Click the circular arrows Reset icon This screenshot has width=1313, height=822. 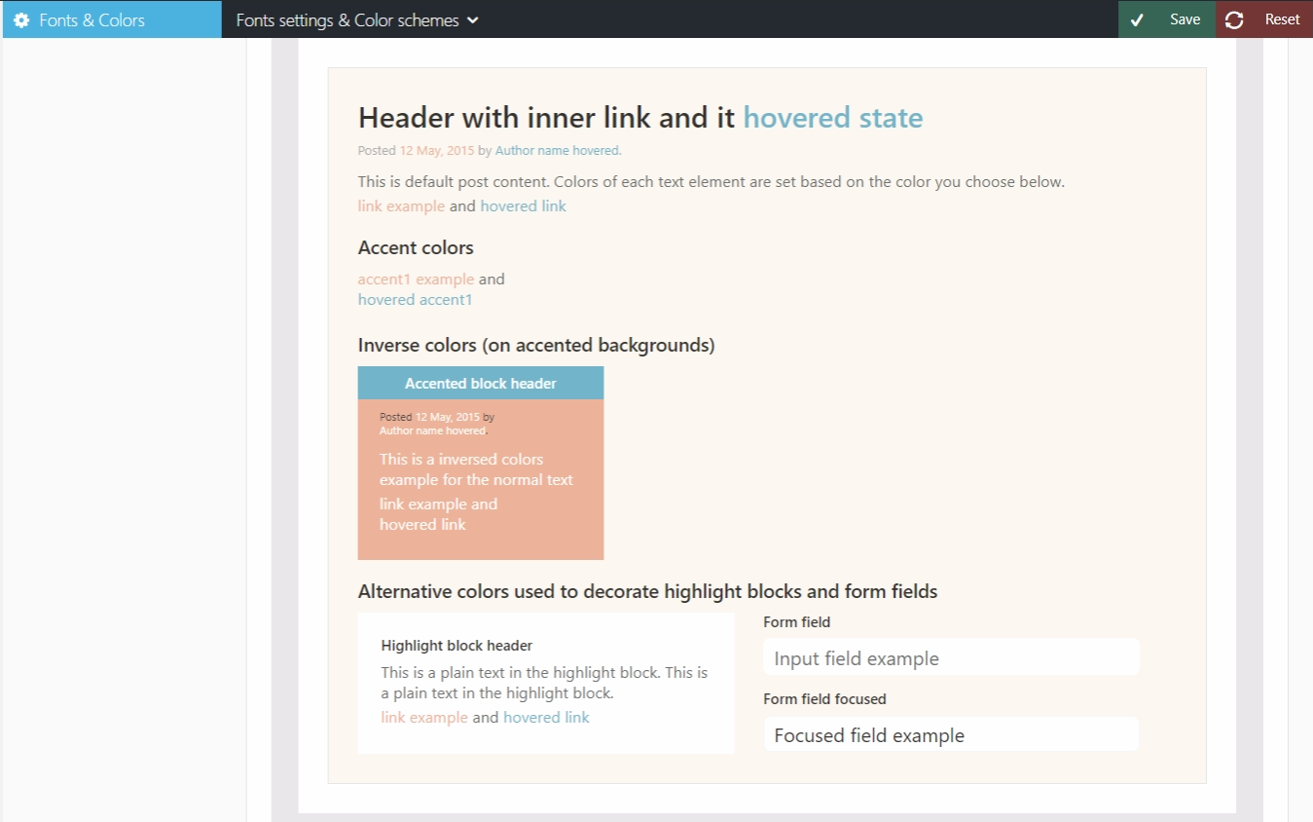click(x=1234, y=19)
